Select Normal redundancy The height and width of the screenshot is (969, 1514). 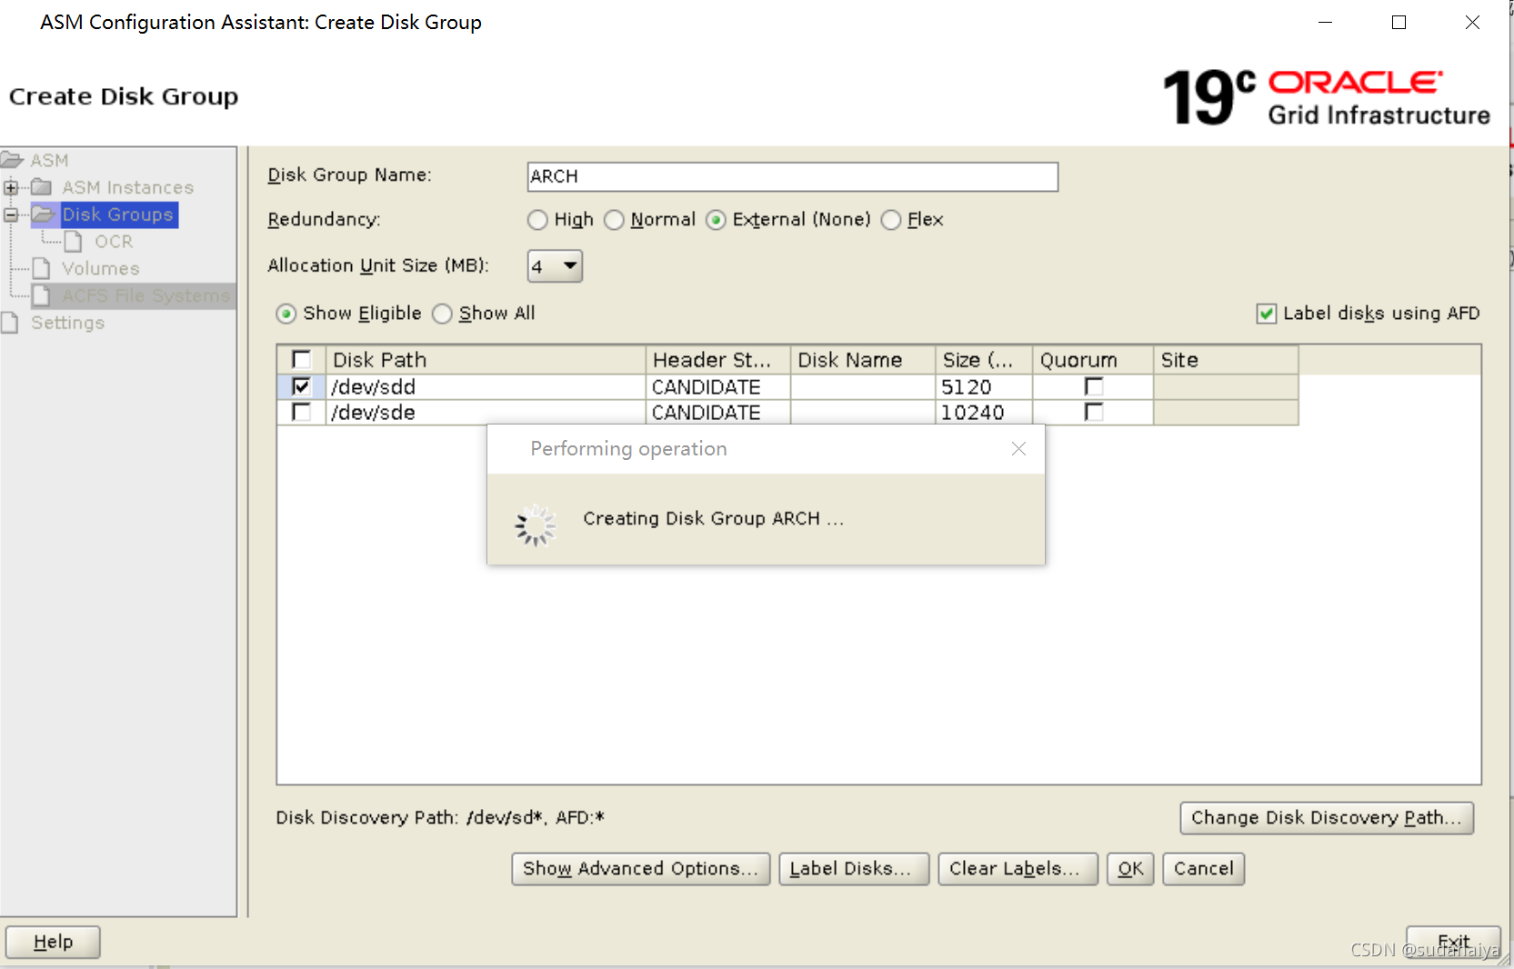614,220
